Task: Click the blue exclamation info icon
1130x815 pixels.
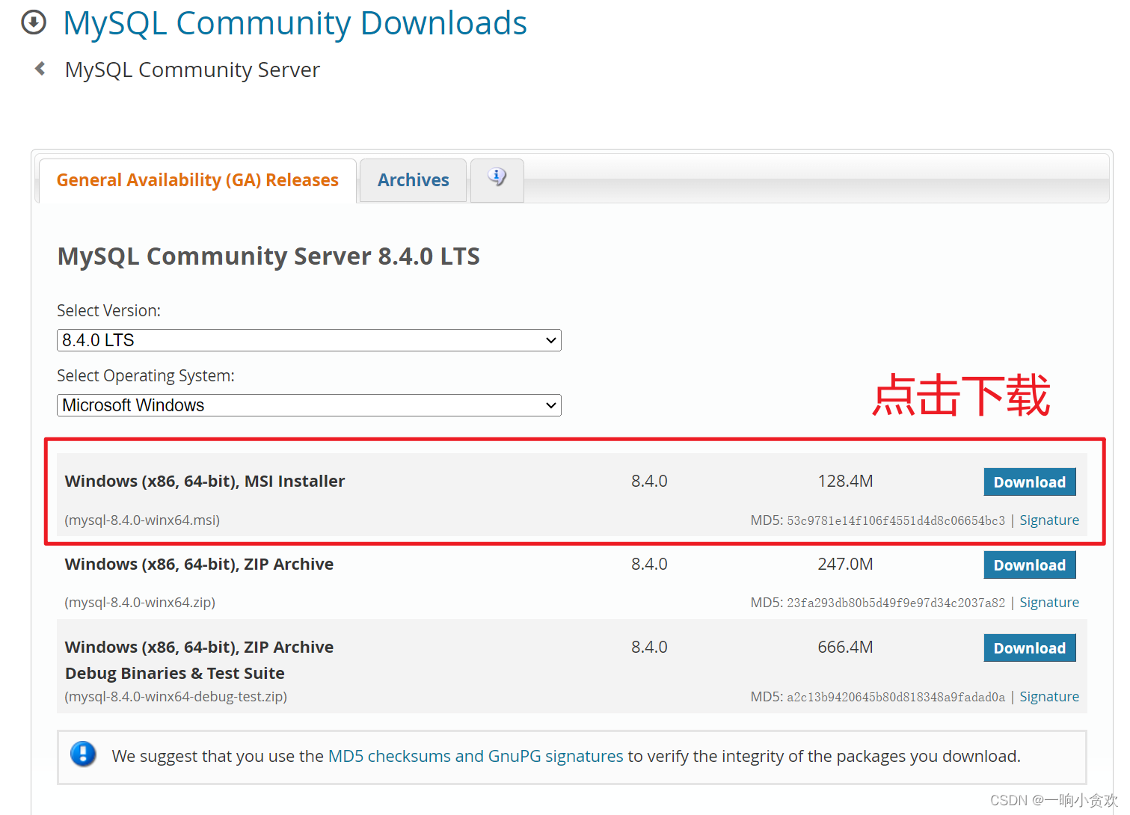Action: point(83,754)
